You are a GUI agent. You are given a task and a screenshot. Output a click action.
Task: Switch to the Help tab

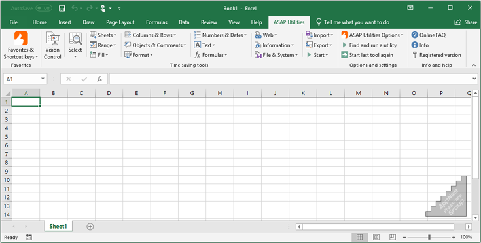pyautogui.click(x=257, y=22)
